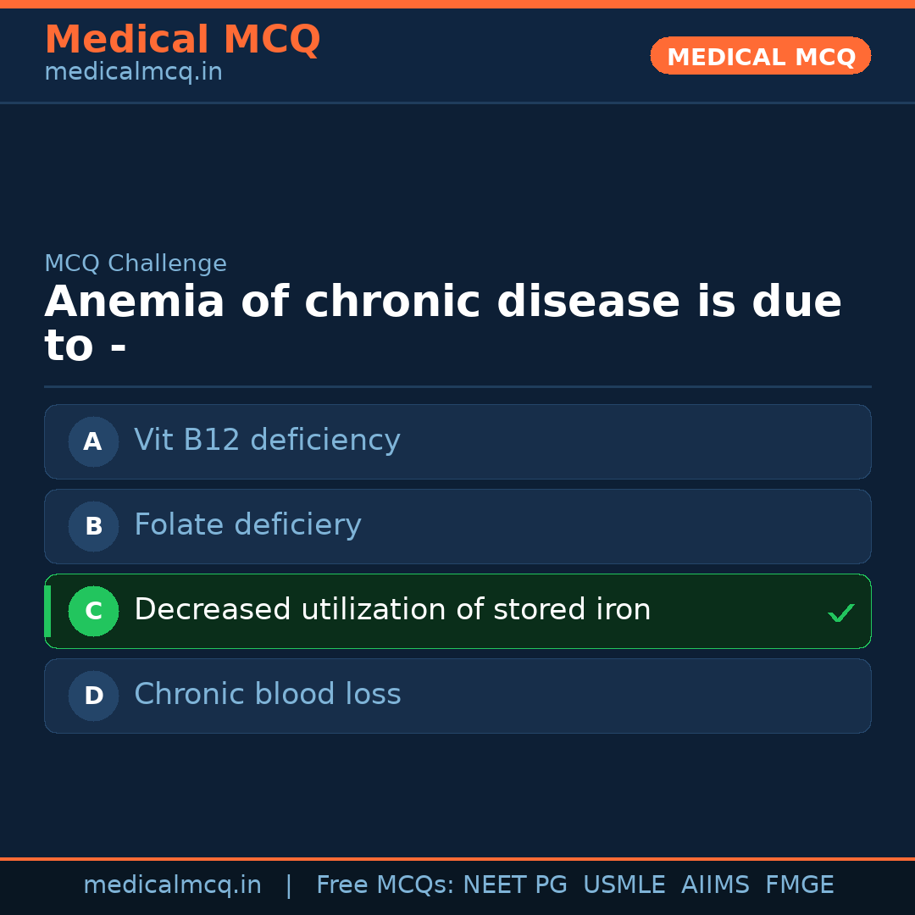Choose the "Vit B12 deficiency" answer text
915x915 pixels.
[x=267, y=441]
